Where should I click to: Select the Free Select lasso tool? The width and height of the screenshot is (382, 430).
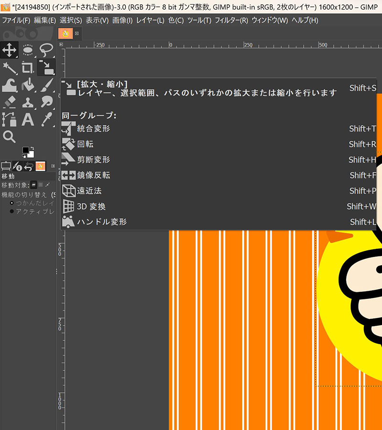[47, 50]
